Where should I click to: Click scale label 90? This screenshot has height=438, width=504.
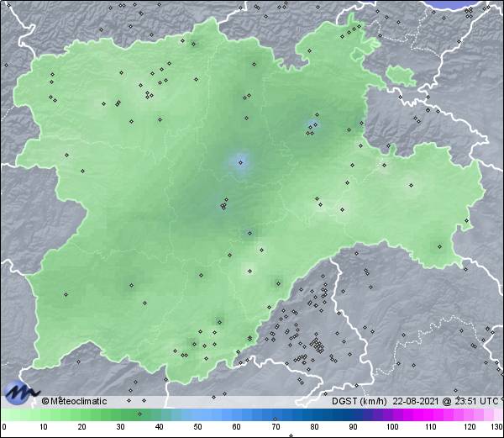point(353,427)
